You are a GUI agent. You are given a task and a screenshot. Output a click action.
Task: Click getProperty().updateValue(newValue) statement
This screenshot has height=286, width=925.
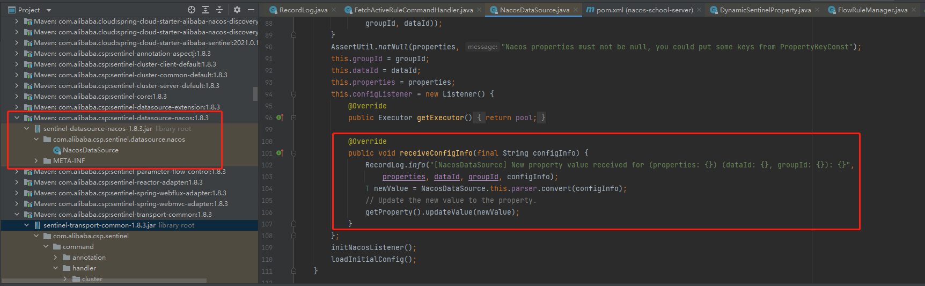443,212
